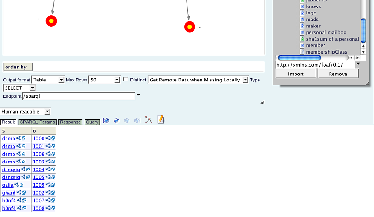Click document icon beside membershipClass
The image size is (374, 217).
click(x=302, y=52)
